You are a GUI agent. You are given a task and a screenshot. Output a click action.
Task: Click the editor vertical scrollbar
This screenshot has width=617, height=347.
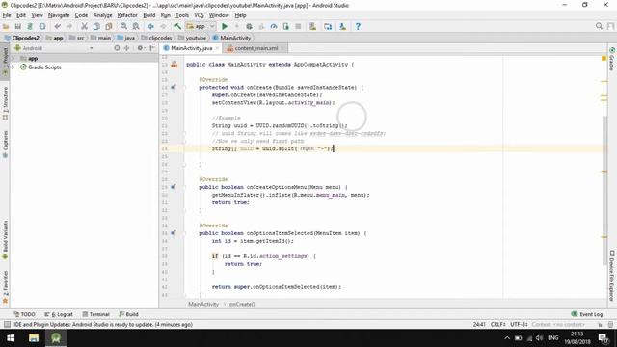pos(604,191)
